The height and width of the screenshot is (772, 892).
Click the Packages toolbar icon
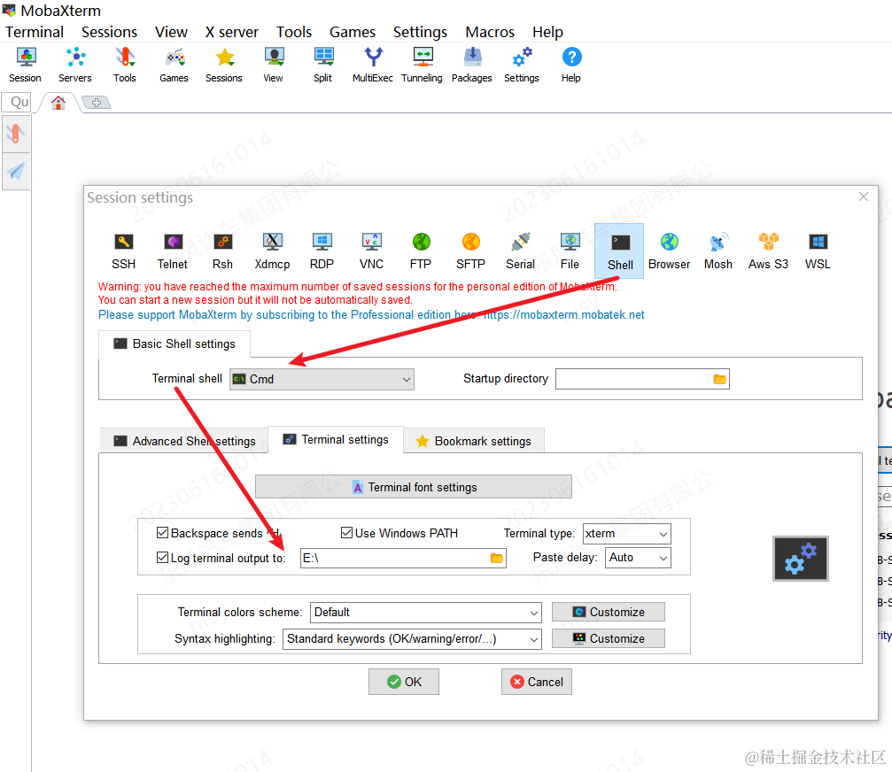pos(472,66)
